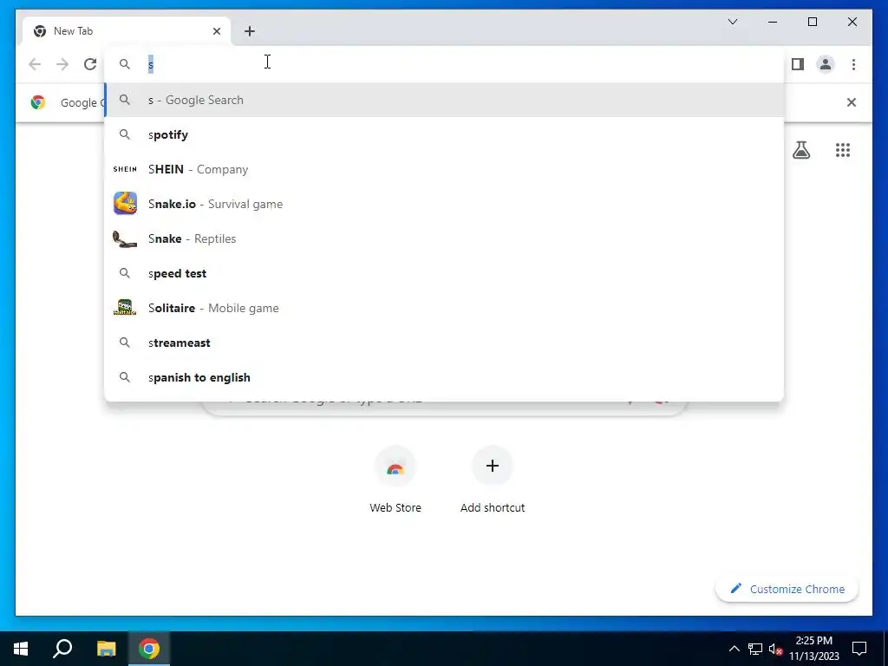Open File Explorer from taskbar
Screen dimensions: 888x666
click(x=106, y=649)
